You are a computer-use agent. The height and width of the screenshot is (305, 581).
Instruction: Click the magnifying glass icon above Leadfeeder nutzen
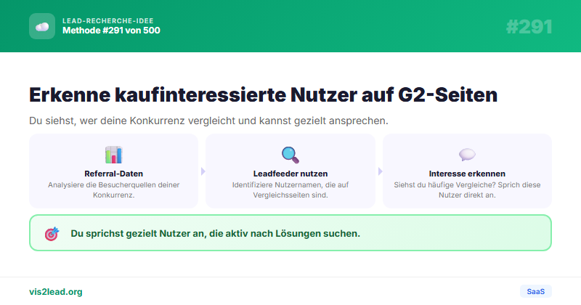click(x=290, y=155)
